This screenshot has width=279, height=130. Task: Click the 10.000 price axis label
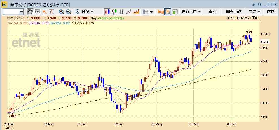pos(265,34)
